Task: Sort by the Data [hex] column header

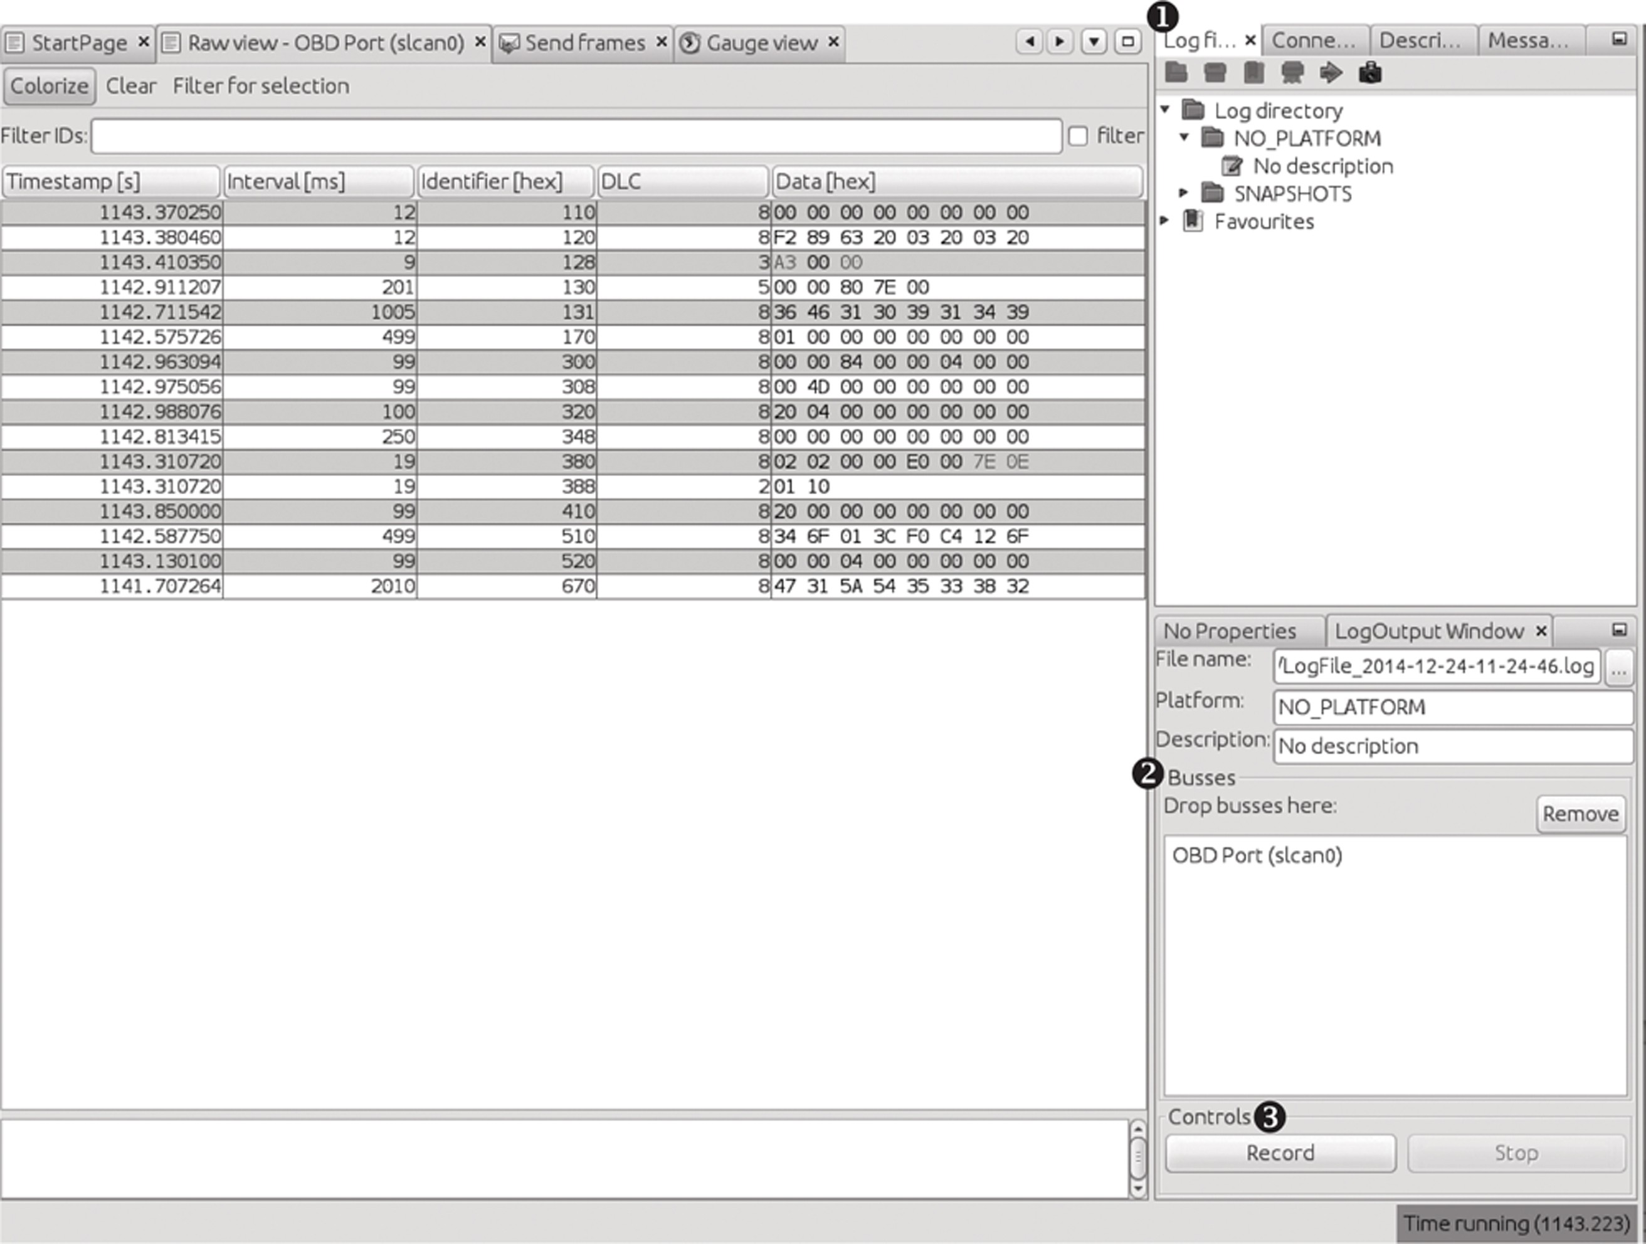Action: [x=957, y=182]
